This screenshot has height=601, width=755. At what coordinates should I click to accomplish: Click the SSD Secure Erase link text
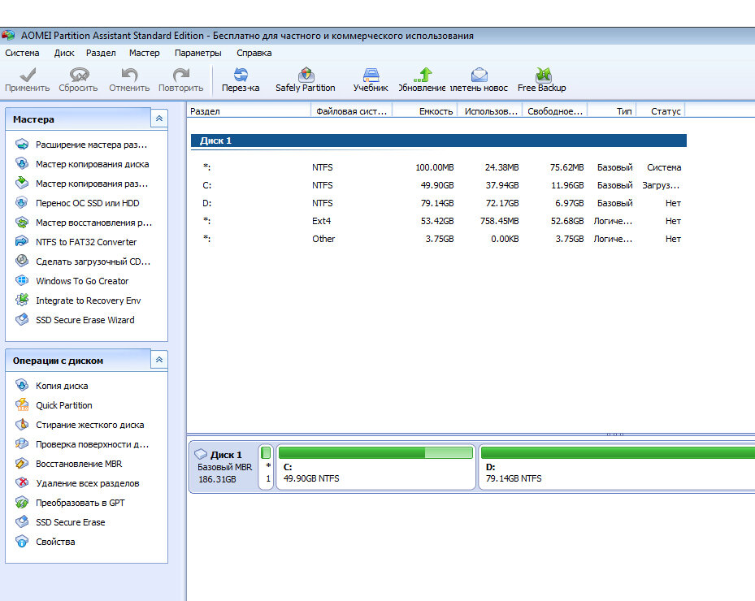click(71, 522)
